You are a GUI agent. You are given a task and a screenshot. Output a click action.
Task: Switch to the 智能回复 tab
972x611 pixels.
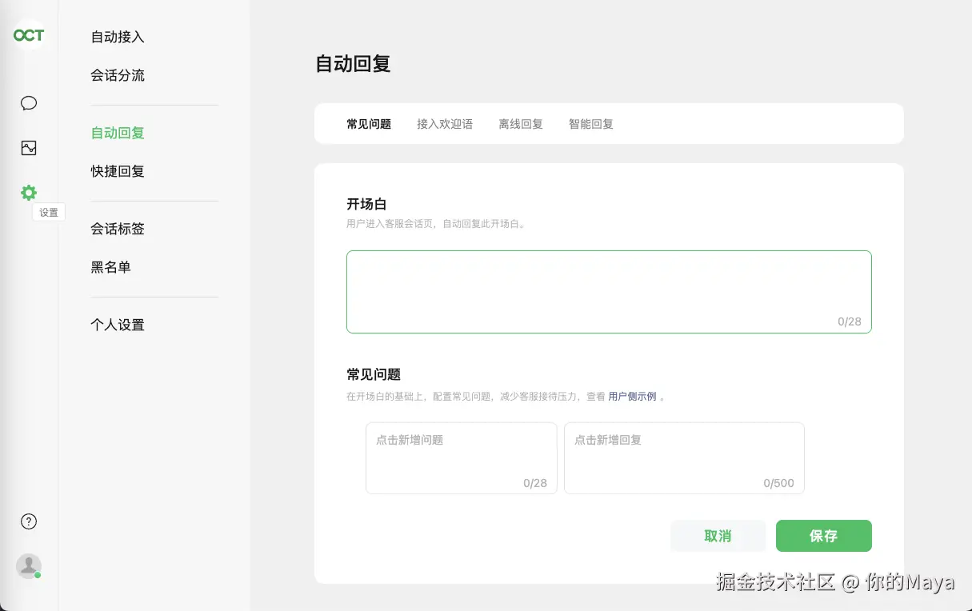(591, 124)
